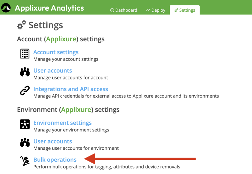This screenshot has width=252, height=174.
Task: Click the chain link Integrations icon
Action: pos(25,90)
